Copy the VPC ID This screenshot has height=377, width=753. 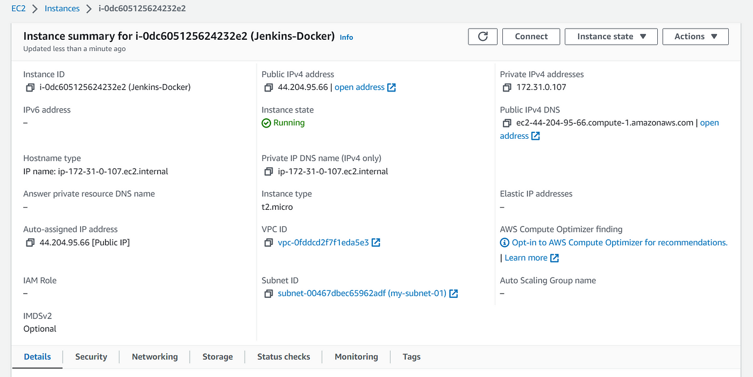click(x=268, y=243)
